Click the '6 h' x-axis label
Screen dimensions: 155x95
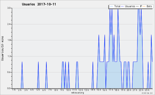click(44, 90)
